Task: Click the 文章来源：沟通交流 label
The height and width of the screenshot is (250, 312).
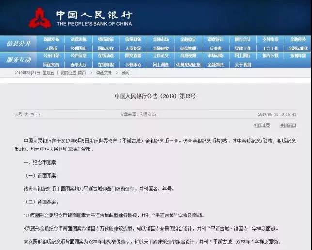Action: (x=138, y=114)
